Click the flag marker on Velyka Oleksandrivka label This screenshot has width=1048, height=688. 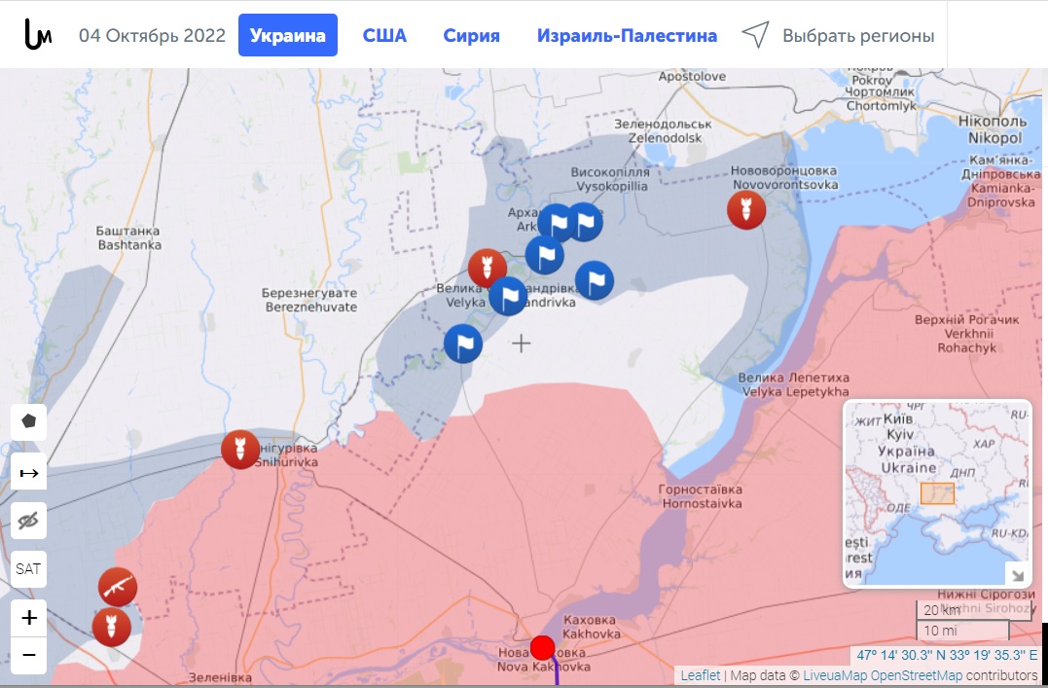509,296
